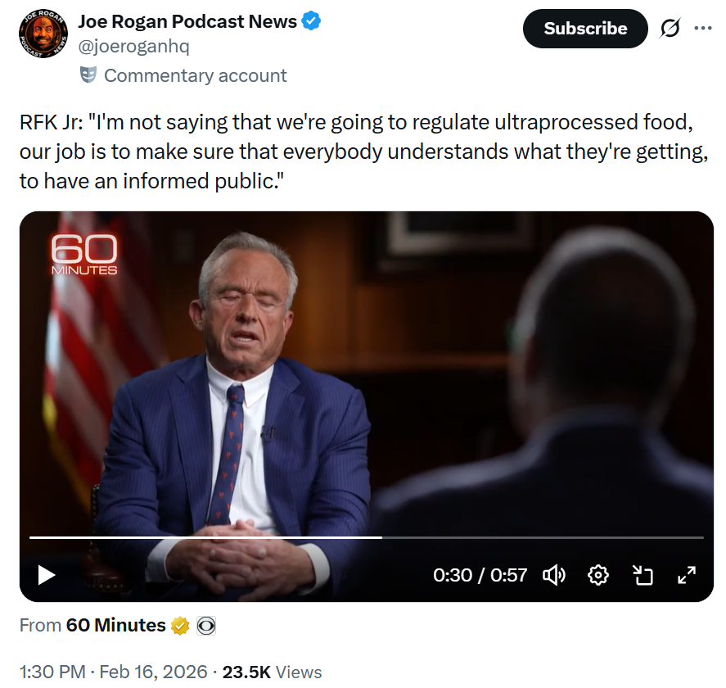
Task: Click the Grok slash-circle icon
Action: coord(670,29)
